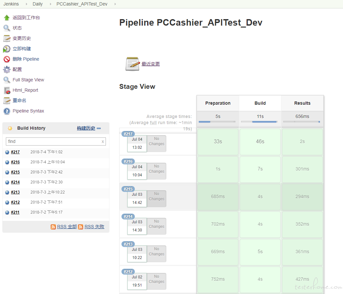Image resolution: width=343 pixels, height=294 pixels.
Task: Click the blue status ball for build #211
Action: pos(7,212)
